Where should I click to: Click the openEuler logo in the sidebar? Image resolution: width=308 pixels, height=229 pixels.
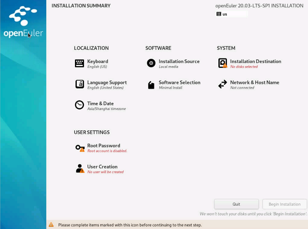tap(23, 23)
